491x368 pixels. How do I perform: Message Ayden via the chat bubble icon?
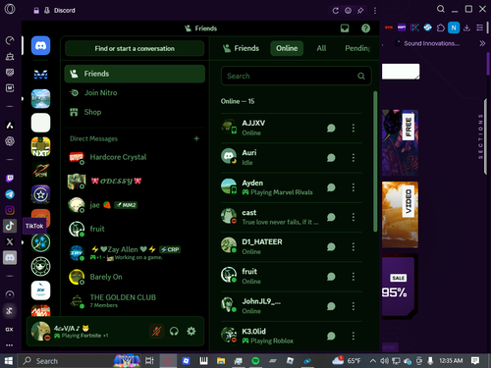pos(331,187)
